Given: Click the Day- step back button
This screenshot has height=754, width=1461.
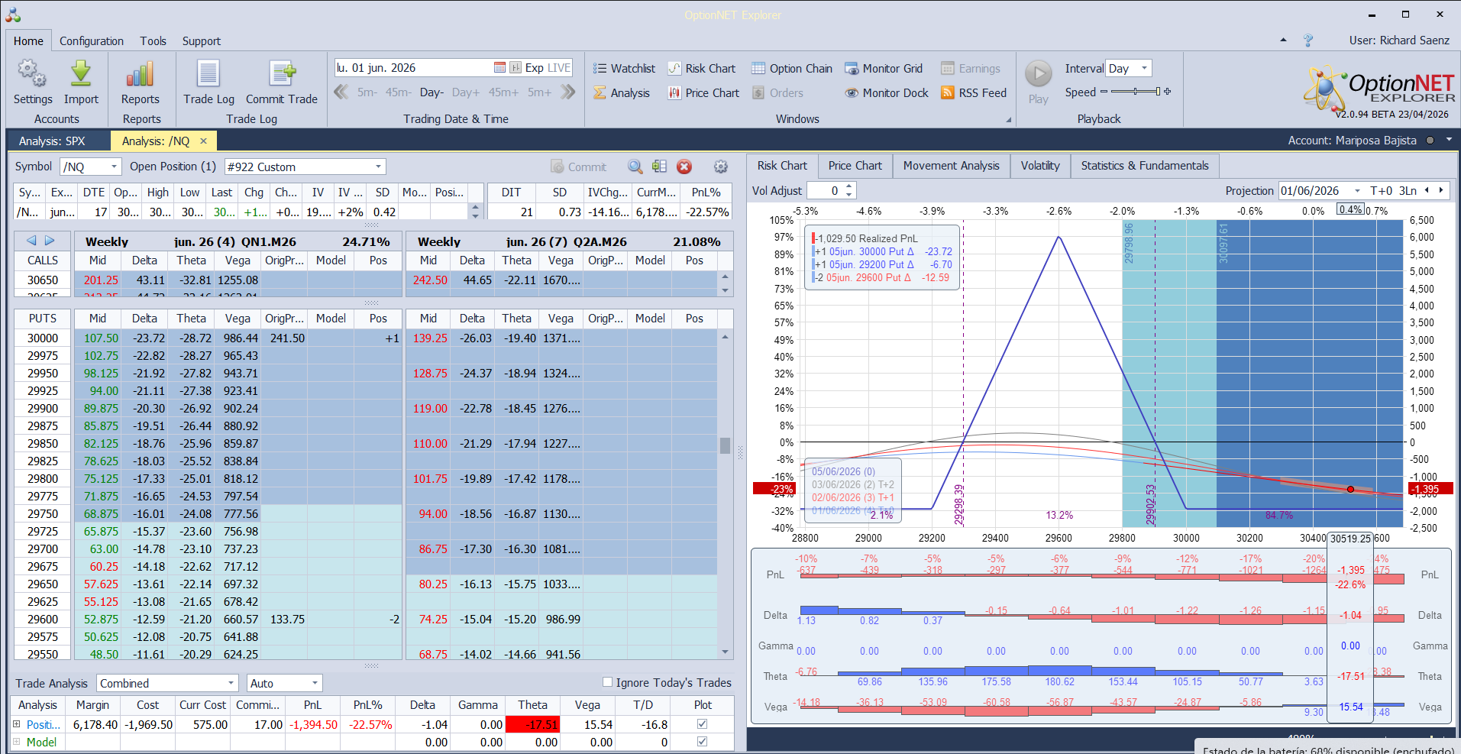Looking at the screenshot, I should tap(432, 92).
